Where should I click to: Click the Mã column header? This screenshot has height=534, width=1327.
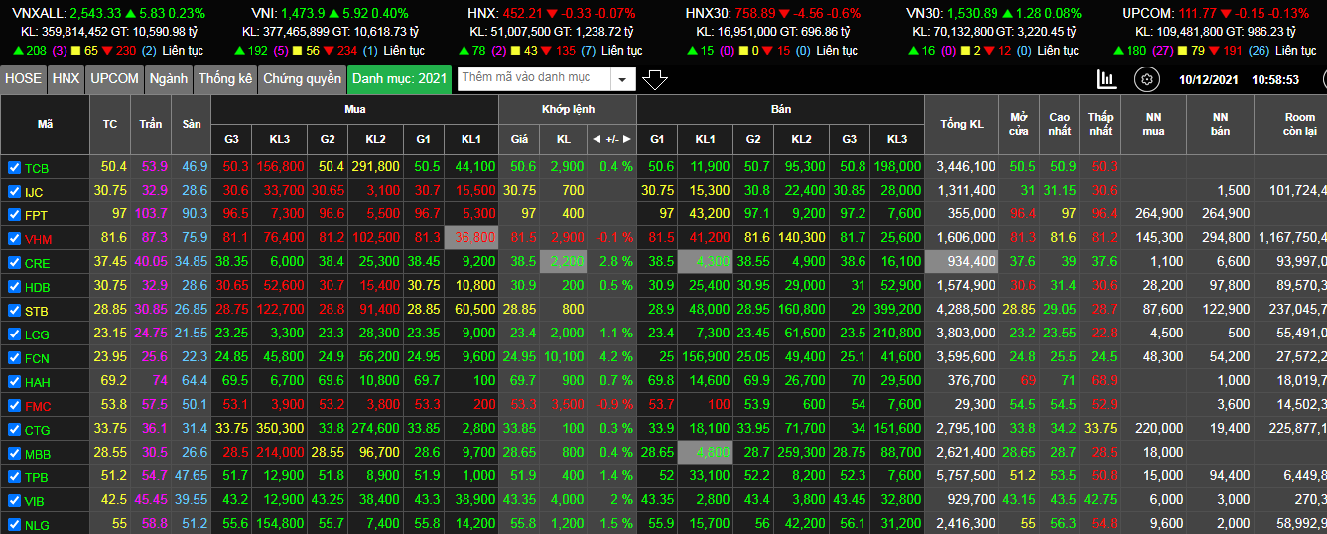[x=46, y=124]
